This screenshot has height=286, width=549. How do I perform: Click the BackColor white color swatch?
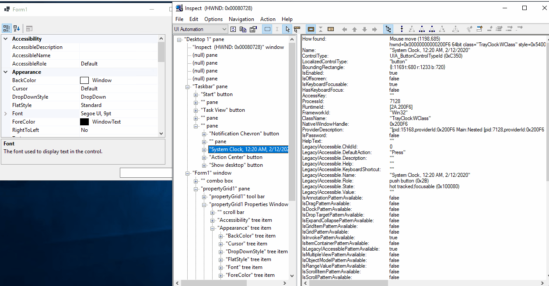click(x=84, y=80)
